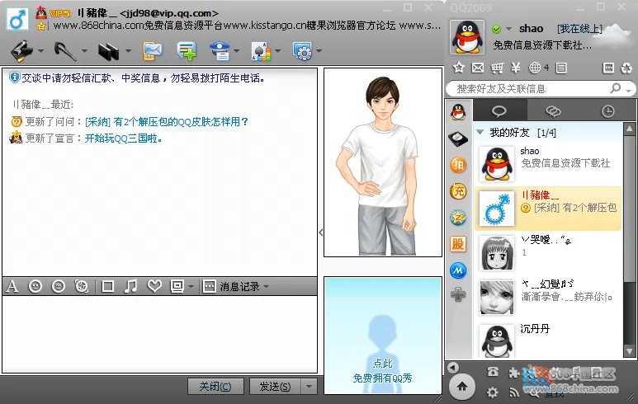Click the friend's QQ show avatar image

pos(383,162)
